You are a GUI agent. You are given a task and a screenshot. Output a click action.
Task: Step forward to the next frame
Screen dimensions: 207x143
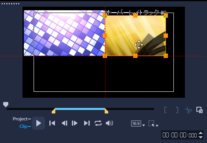point(75,123)
